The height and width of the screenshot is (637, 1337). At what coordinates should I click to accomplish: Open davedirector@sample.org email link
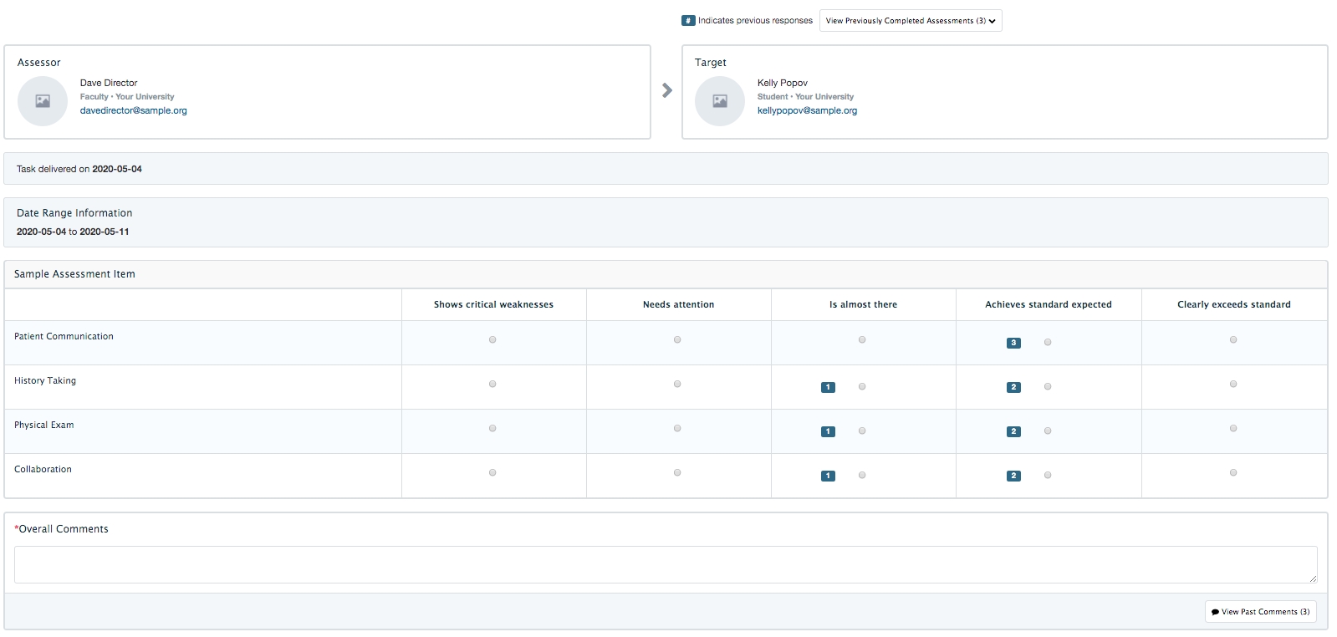pyautogui.click(x=134, y=110)
